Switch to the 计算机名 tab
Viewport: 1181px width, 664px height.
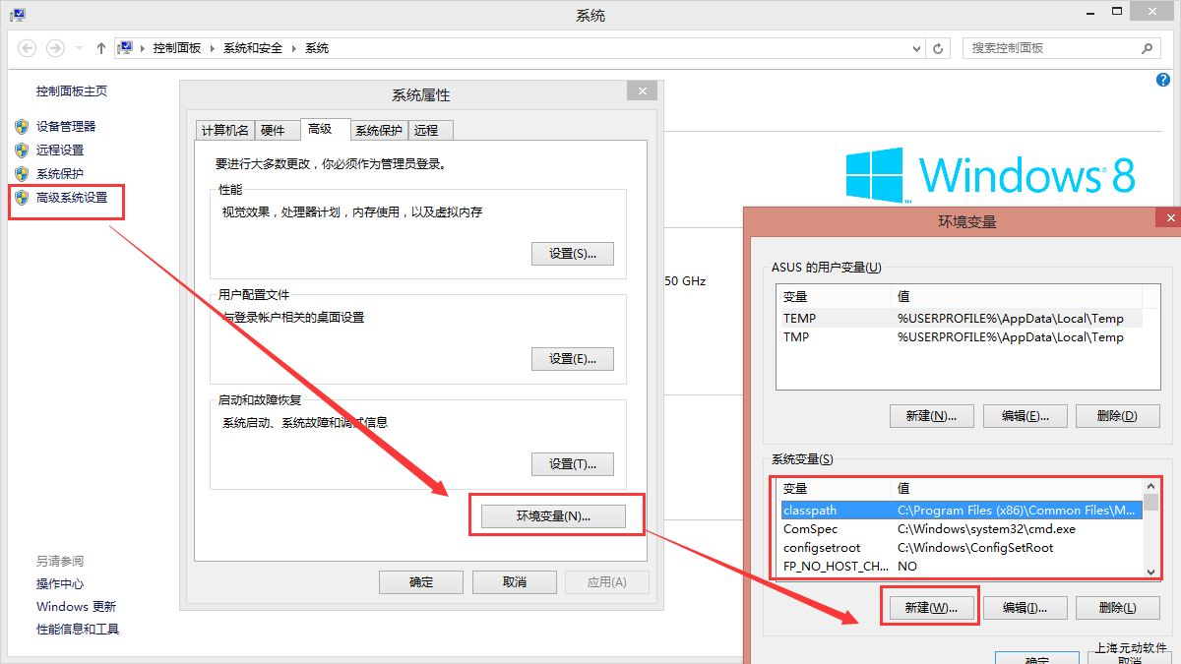coord(225,130)
